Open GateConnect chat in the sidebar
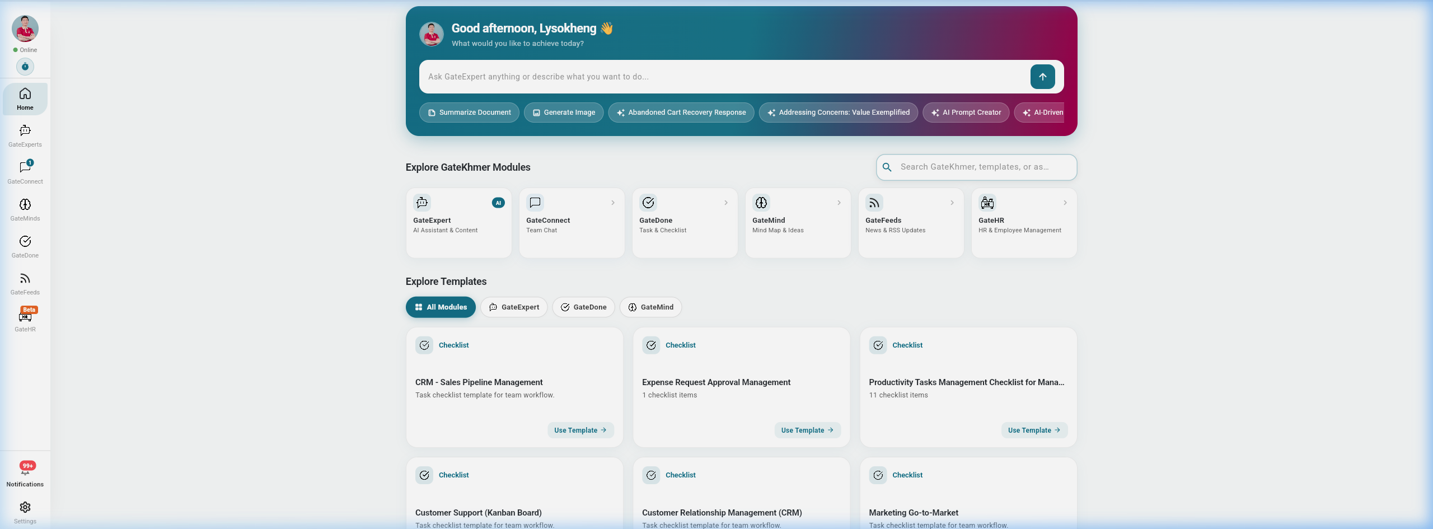Viewport: 1433px width, 529px height. (25, 173)
